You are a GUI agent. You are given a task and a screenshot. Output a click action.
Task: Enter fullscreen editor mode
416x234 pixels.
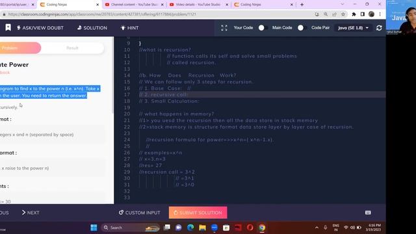224,28
